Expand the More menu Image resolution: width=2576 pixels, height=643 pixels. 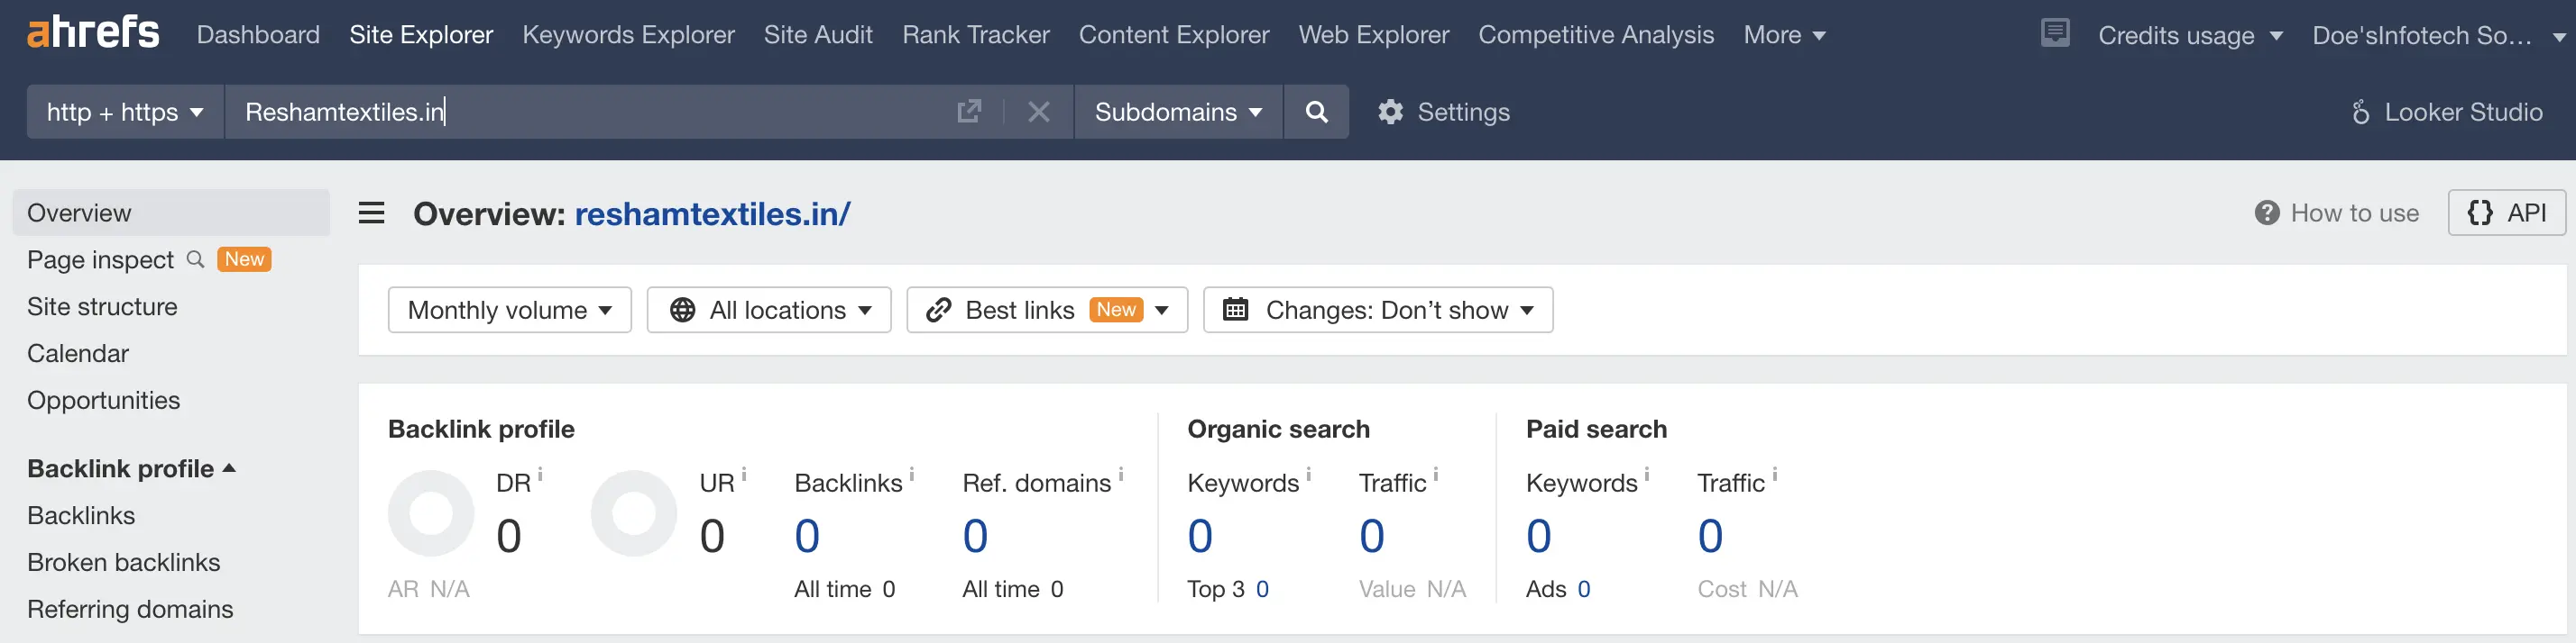(1783, 35)
